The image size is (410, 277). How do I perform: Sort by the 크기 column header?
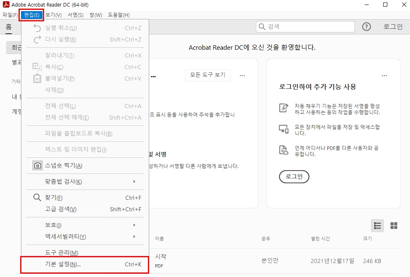point(368,239)
